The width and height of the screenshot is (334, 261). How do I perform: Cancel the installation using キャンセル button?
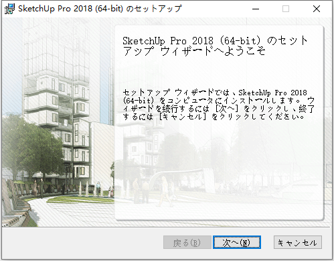[x=298, y=242]
